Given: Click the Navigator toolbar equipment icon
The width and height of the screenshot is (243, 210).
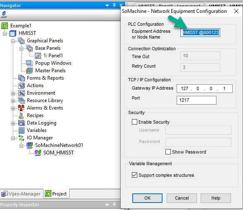Looking at the screenshot, I should click(4, 15).
